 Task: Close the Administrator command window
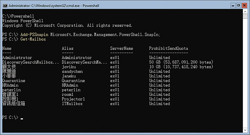(x=244, y=6)
